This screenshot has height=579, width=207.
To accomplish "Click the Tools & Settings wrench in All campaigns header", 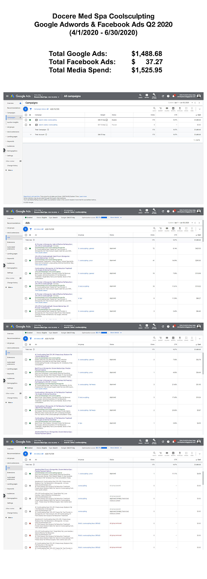I will [154, 95].
